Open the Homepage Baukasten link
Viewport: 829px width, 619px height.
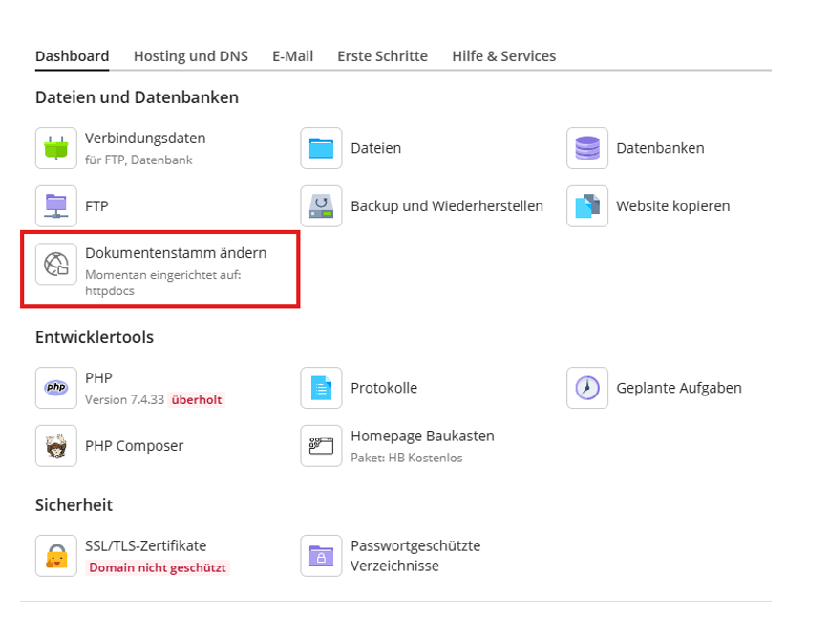pos(423,437)
